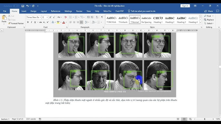Viewport: 221px width, 124px height.
Task: Open Font dialog launcher arrow
Action: (x=67, y=27)
